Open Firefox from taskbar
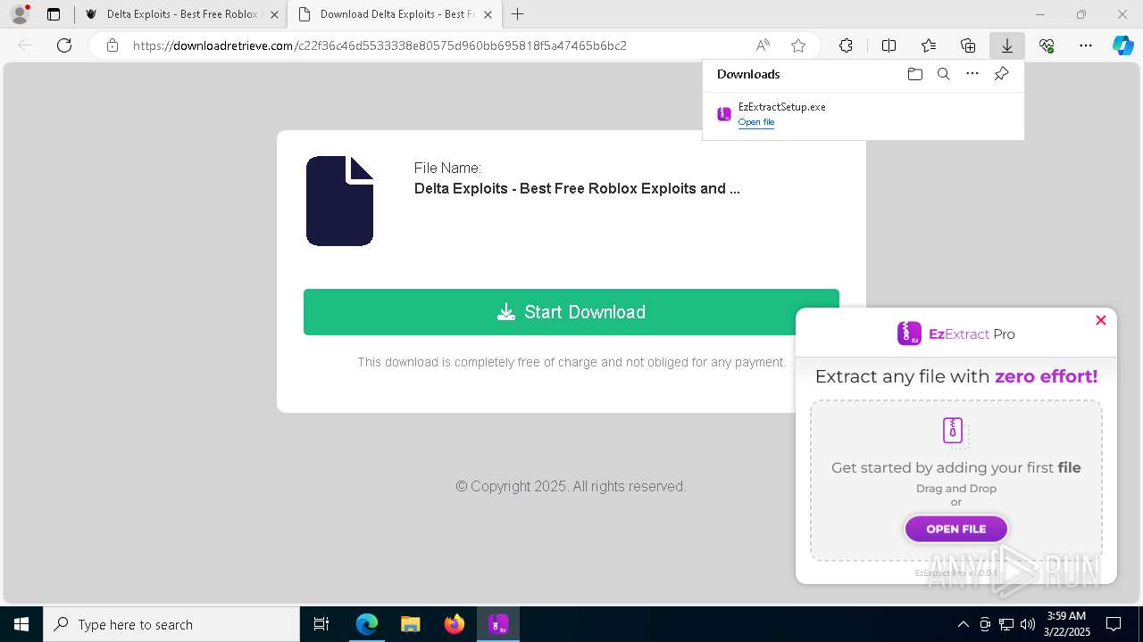Screen dimensions: 1143x642 (x=455, y=624)
